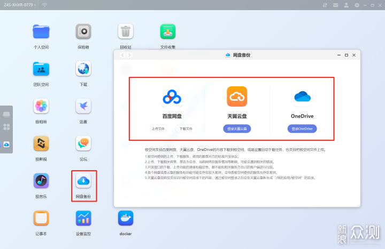Image resolution: width=385 pixels, height=249 pixels.
Task: Open the 极影视 video app icon
Action: pyautogui.click(x=41, y=143)
